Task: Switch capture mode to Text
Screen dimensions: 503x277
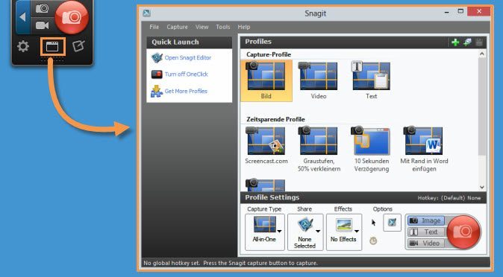Action: point(426,232)
